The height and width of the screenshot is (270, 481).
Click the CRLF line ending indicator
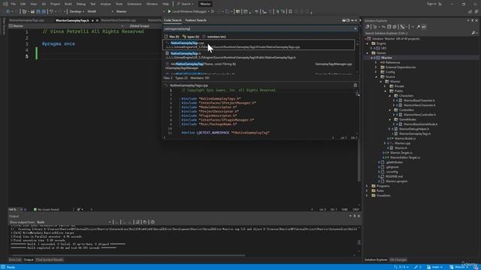pyautogui.click(x=355, y=209)
